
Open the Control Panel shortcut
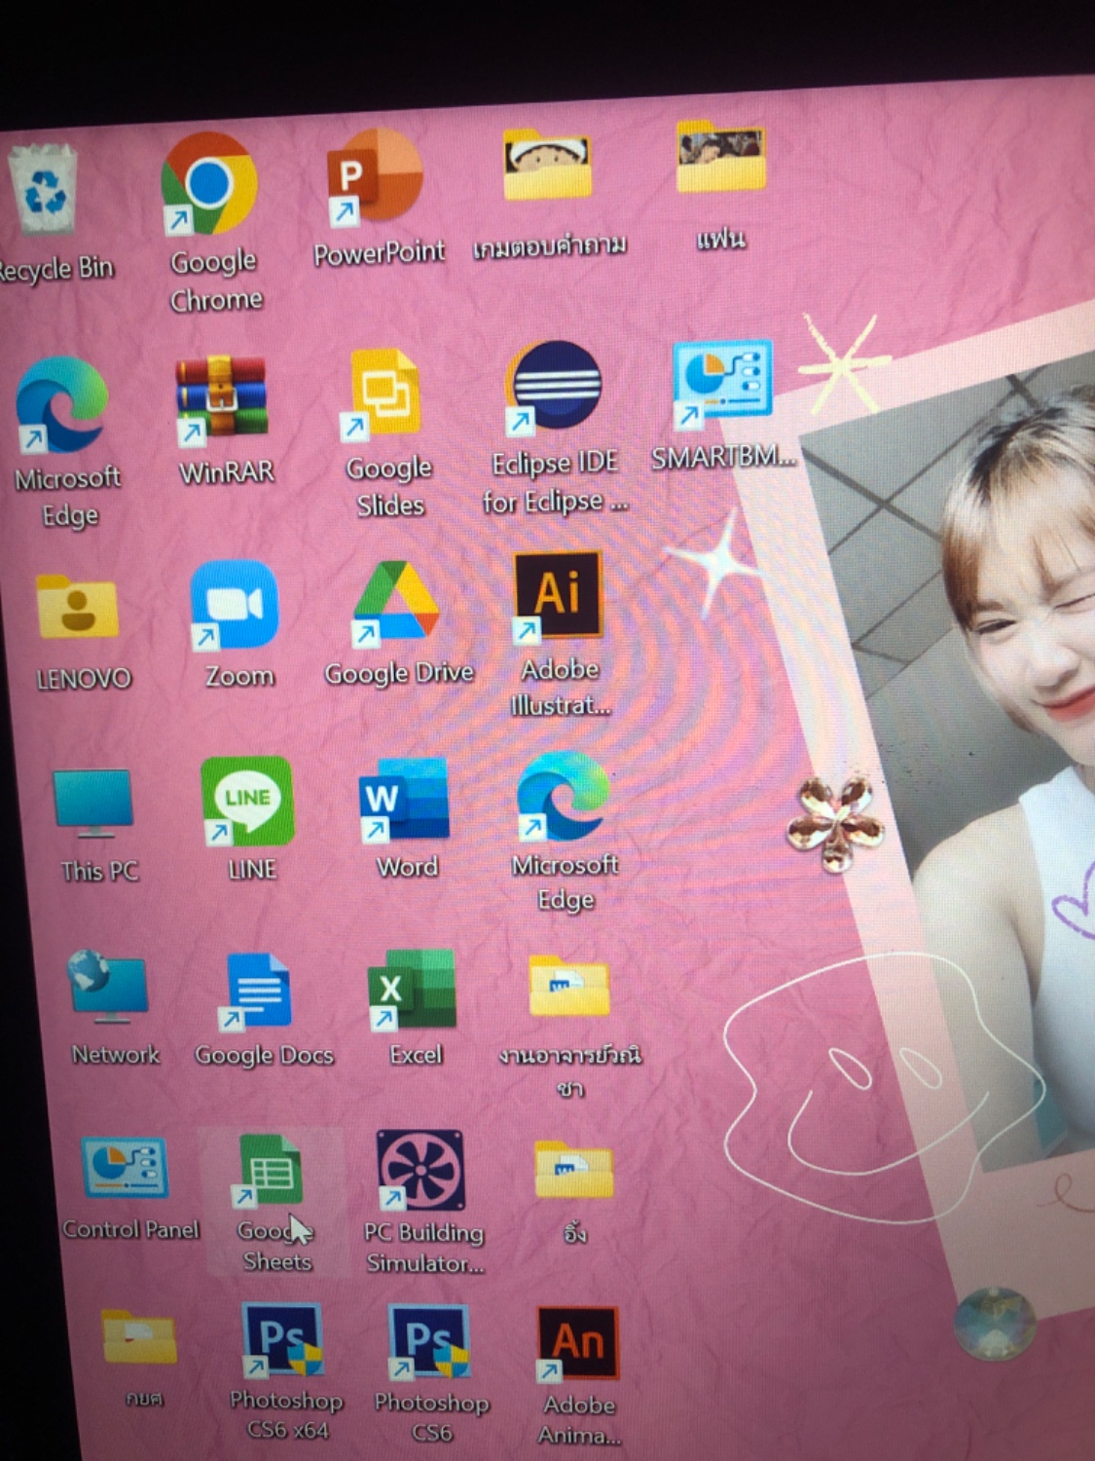point(125,1168)
